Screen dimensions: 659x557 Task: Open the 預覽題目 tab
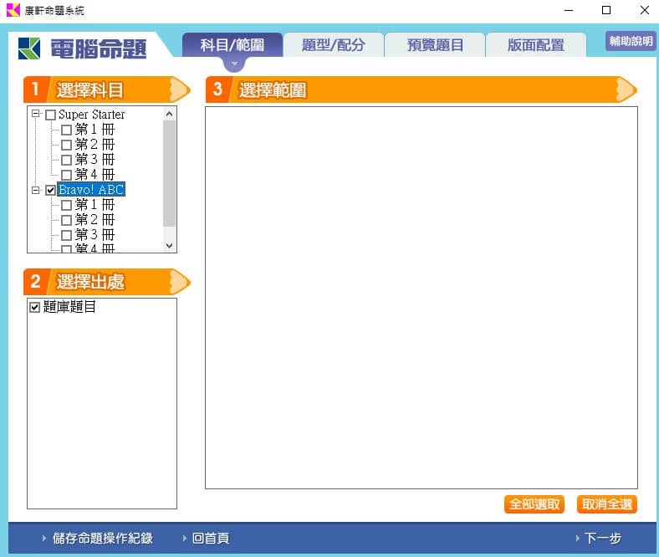pos(435,44)
